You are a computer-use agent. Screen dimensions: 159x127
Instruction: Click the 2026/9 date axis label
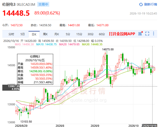[95, 126]
